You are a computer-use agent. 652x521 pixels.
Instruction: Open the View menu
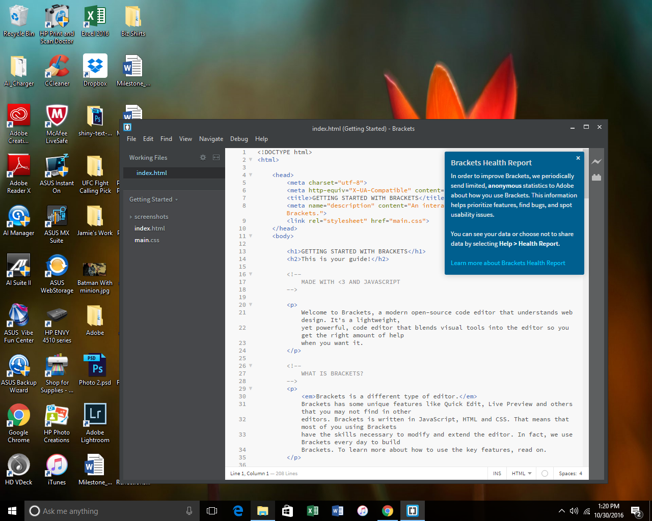185,139
